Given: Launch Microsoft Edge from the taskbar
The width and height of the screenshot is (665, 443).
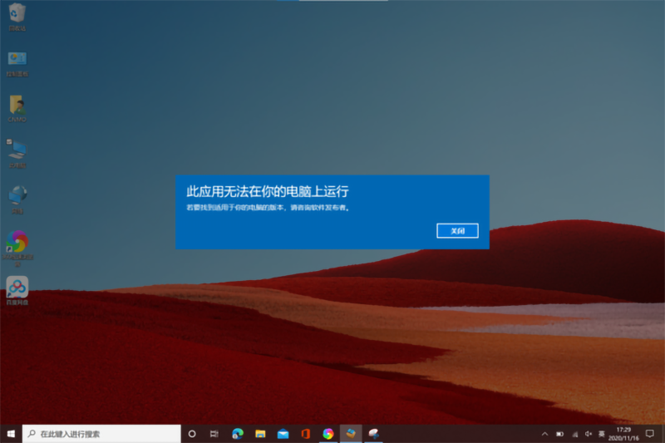Looking at the screenshot, I should point(238,434).
